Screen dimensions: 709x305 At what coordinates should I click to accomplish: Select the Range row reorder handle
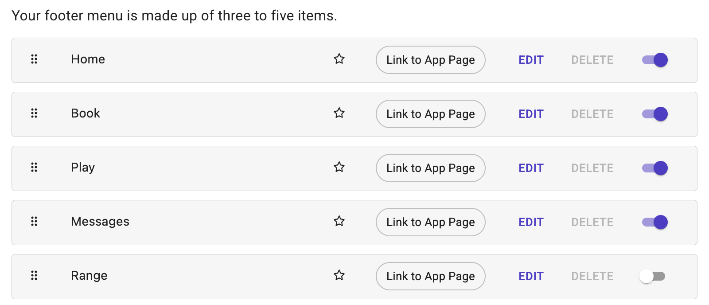[x=34, y=275]
